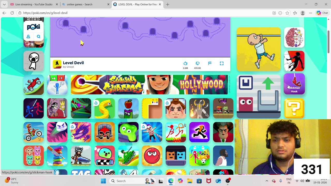Image resolution: width=331 pixels, height=186 pixels.
Task: Open the brain puzzle game thumbnail
Action: pos(294,37)
